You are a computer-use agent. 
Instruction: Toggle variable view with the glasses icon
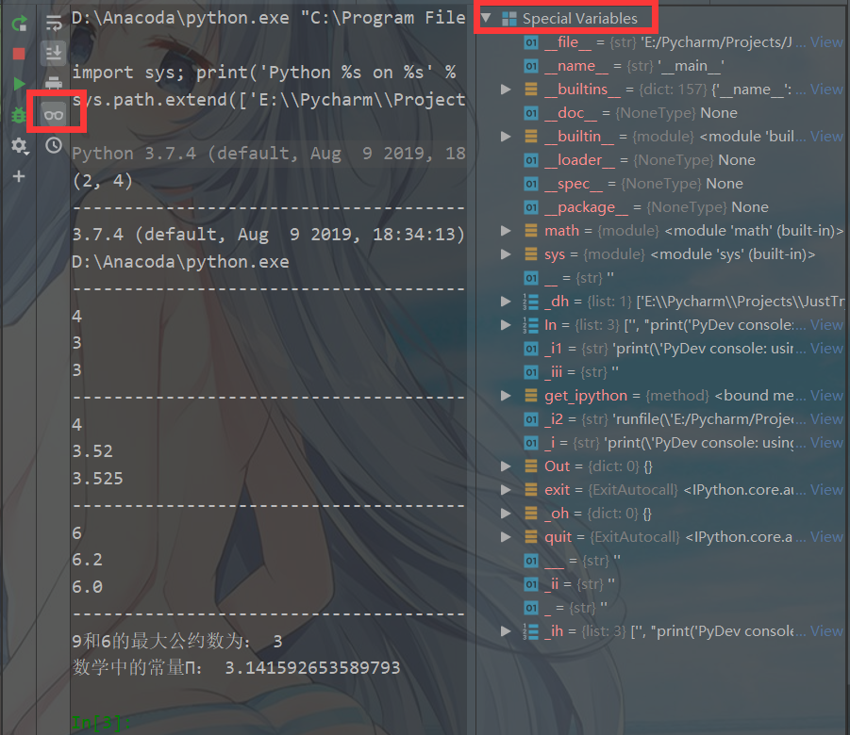(x=53, y=113)
